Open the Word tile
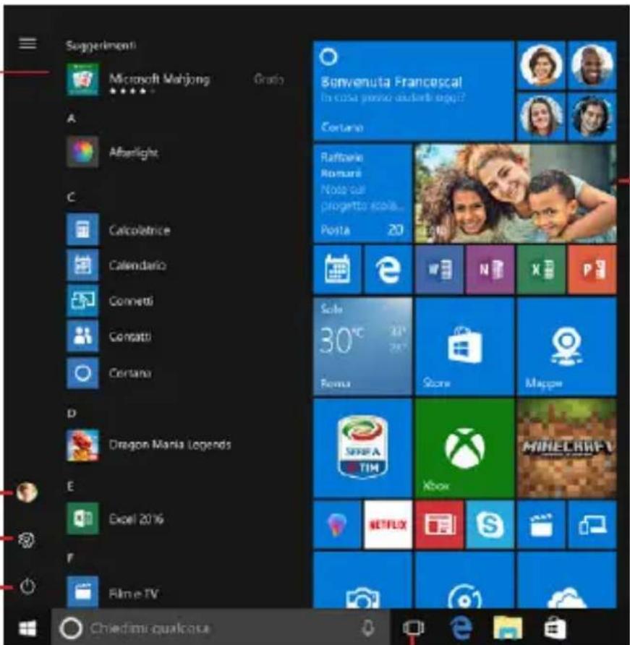Viewport: 630px width, 645px height. [439, 269]
